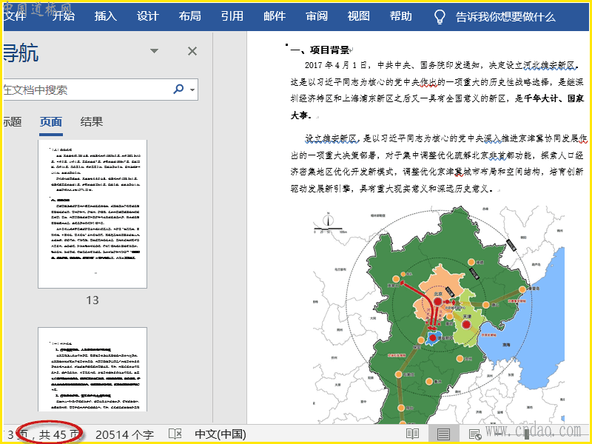
Task: Click the lightbulb Tell Me icon
Action: 440,16
